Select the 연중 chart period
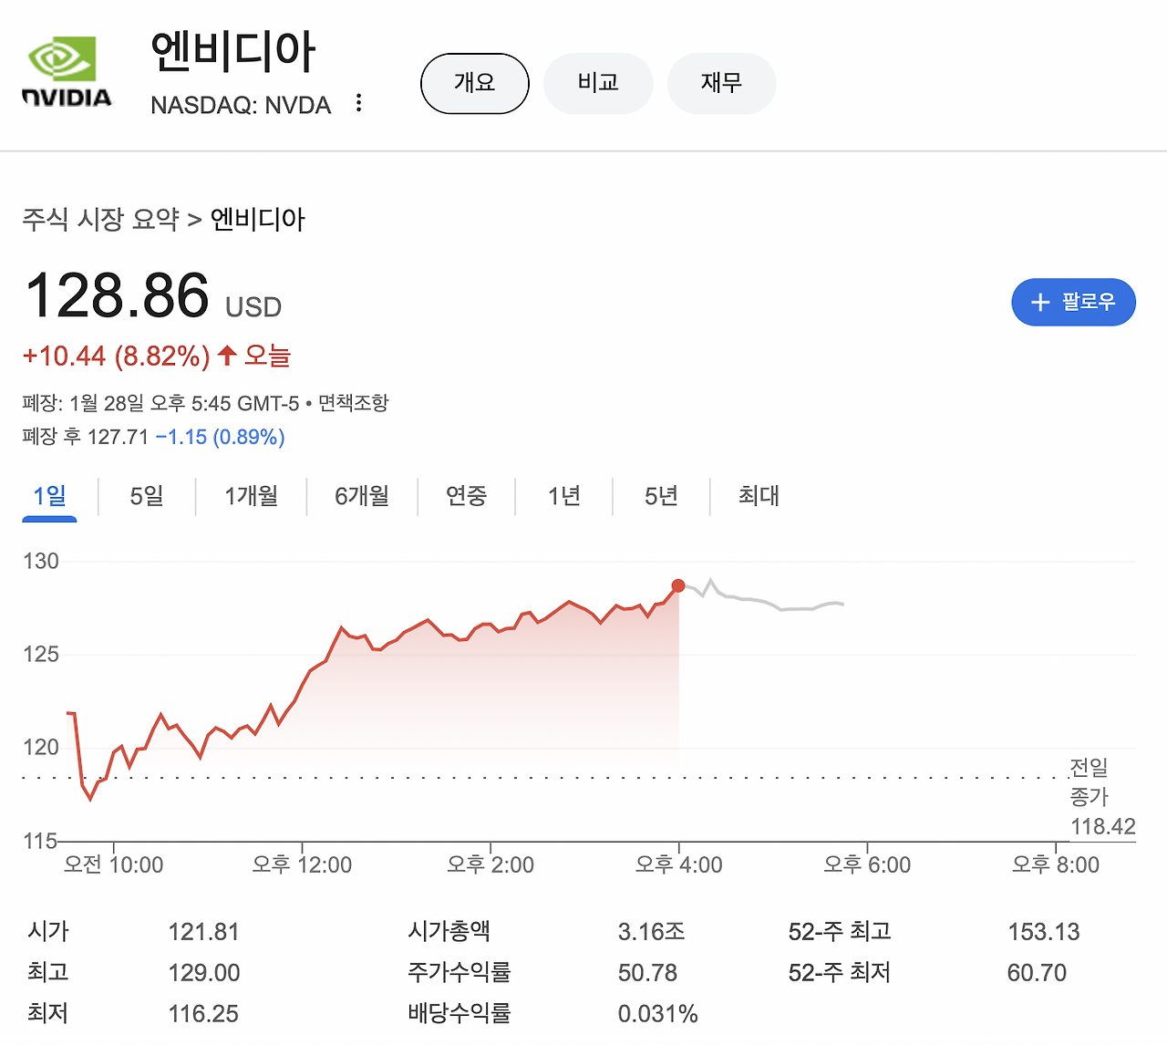 click(x=467, y=496)
